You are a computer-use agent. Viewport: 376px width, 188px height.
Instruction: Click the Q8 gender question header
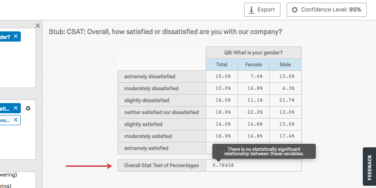point(253,53)
